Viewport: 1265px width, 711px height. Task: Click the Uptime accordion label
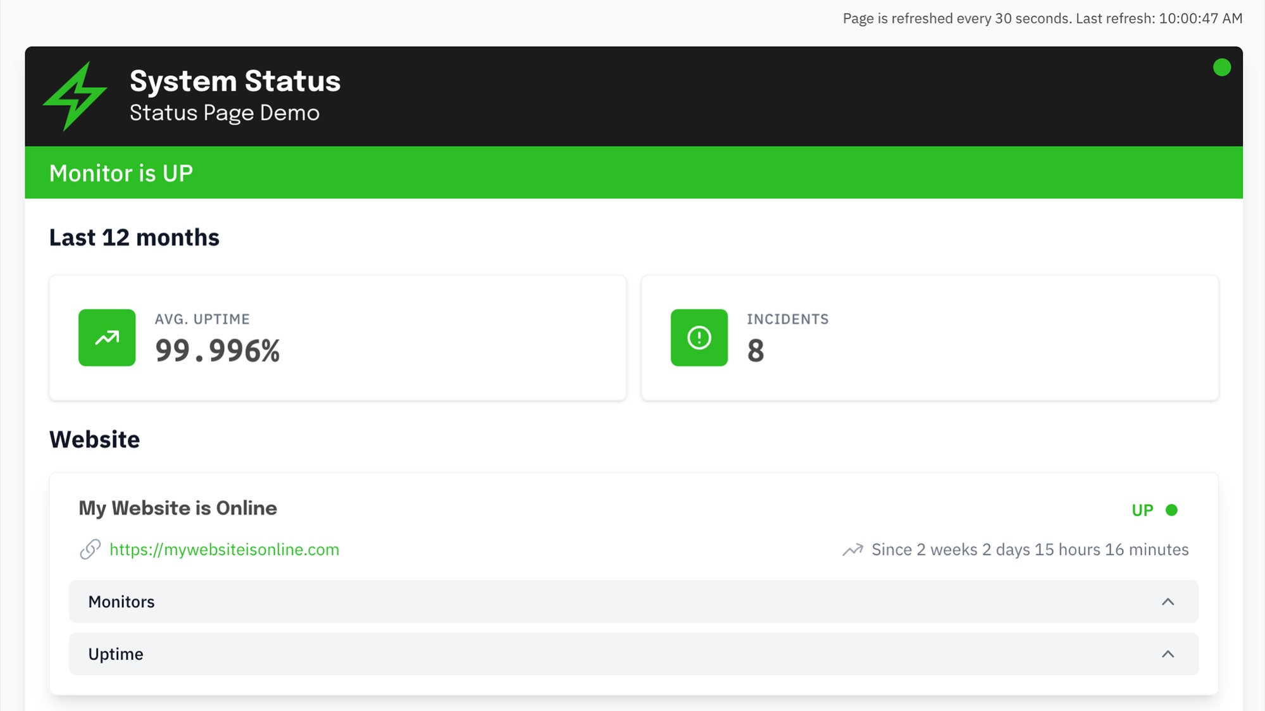tap(115, 654)
